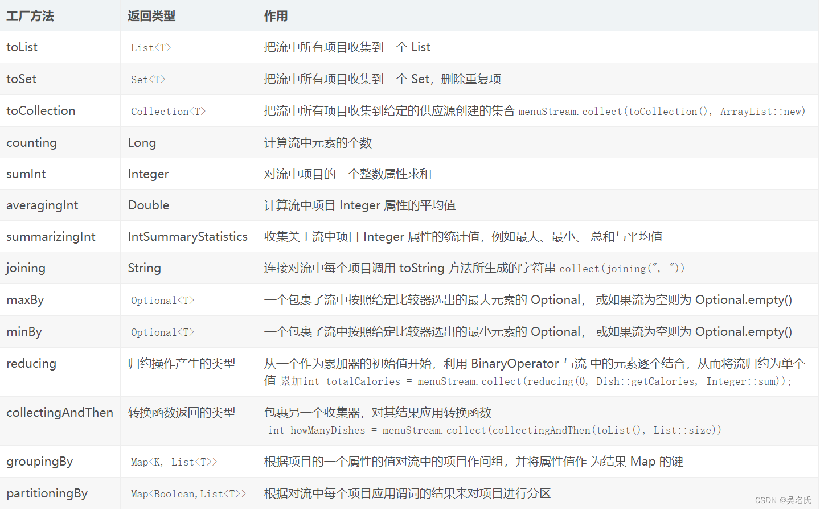
Task: Select the toSet row
Action: (21, 79)
